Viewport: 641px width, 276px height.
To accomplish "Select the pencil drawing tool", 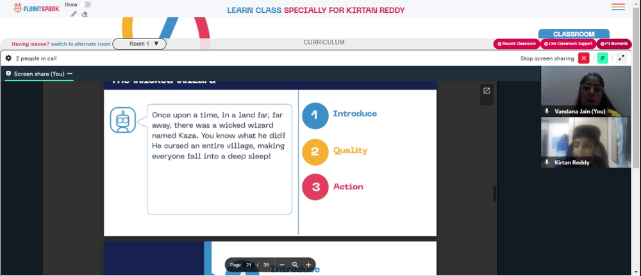I will point(74,14).
